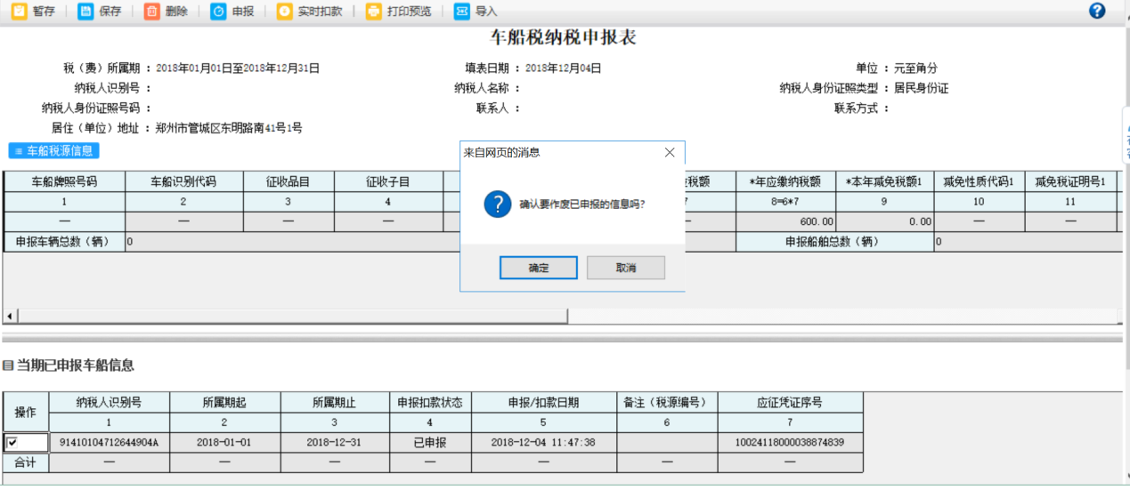
Task: Click the 申报/扣款日期 column header
Action: click(x=543, y=403)
